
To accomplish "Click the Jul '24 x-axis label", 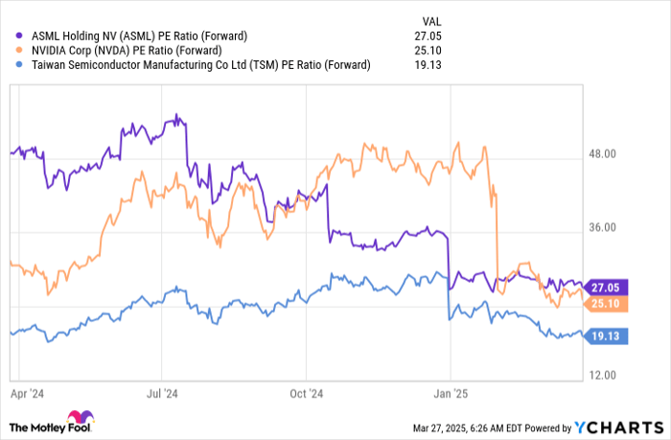I will pyautogui.click(x=163, y=392).
